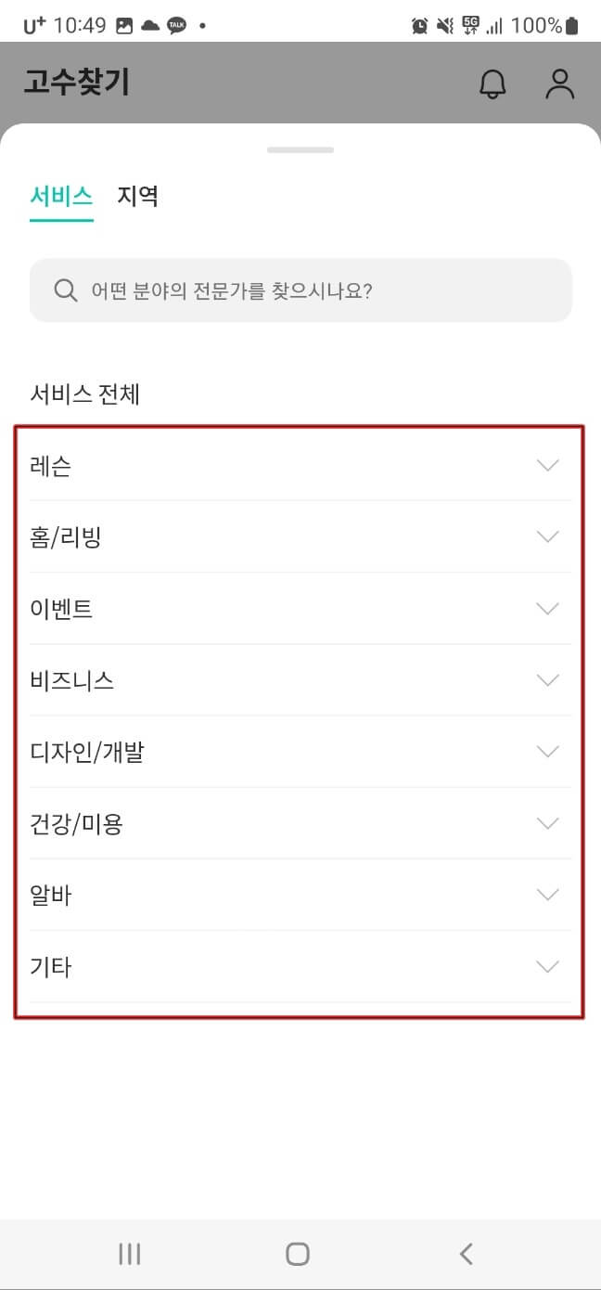Tap the alarm icon in the status bar
The image size is (601, 1290).
click(419, 24)
